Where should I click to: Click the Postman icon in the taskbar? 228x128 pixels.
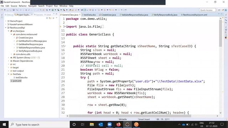[136, 124]
